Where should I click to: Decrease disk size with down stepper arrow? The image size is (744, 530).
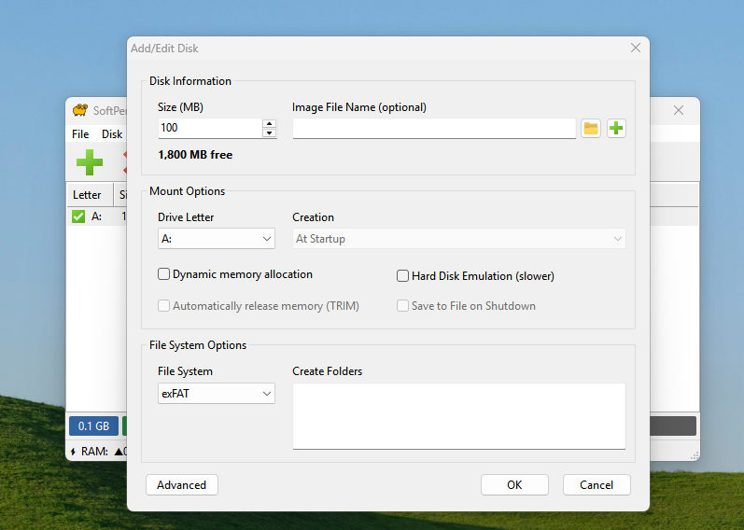pos(269,133)
